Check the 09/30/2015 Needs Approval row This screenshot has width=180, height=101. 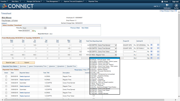tap(6, 76)
